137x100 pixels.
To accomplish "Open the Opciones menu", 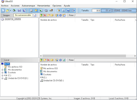I will (57, 6).
